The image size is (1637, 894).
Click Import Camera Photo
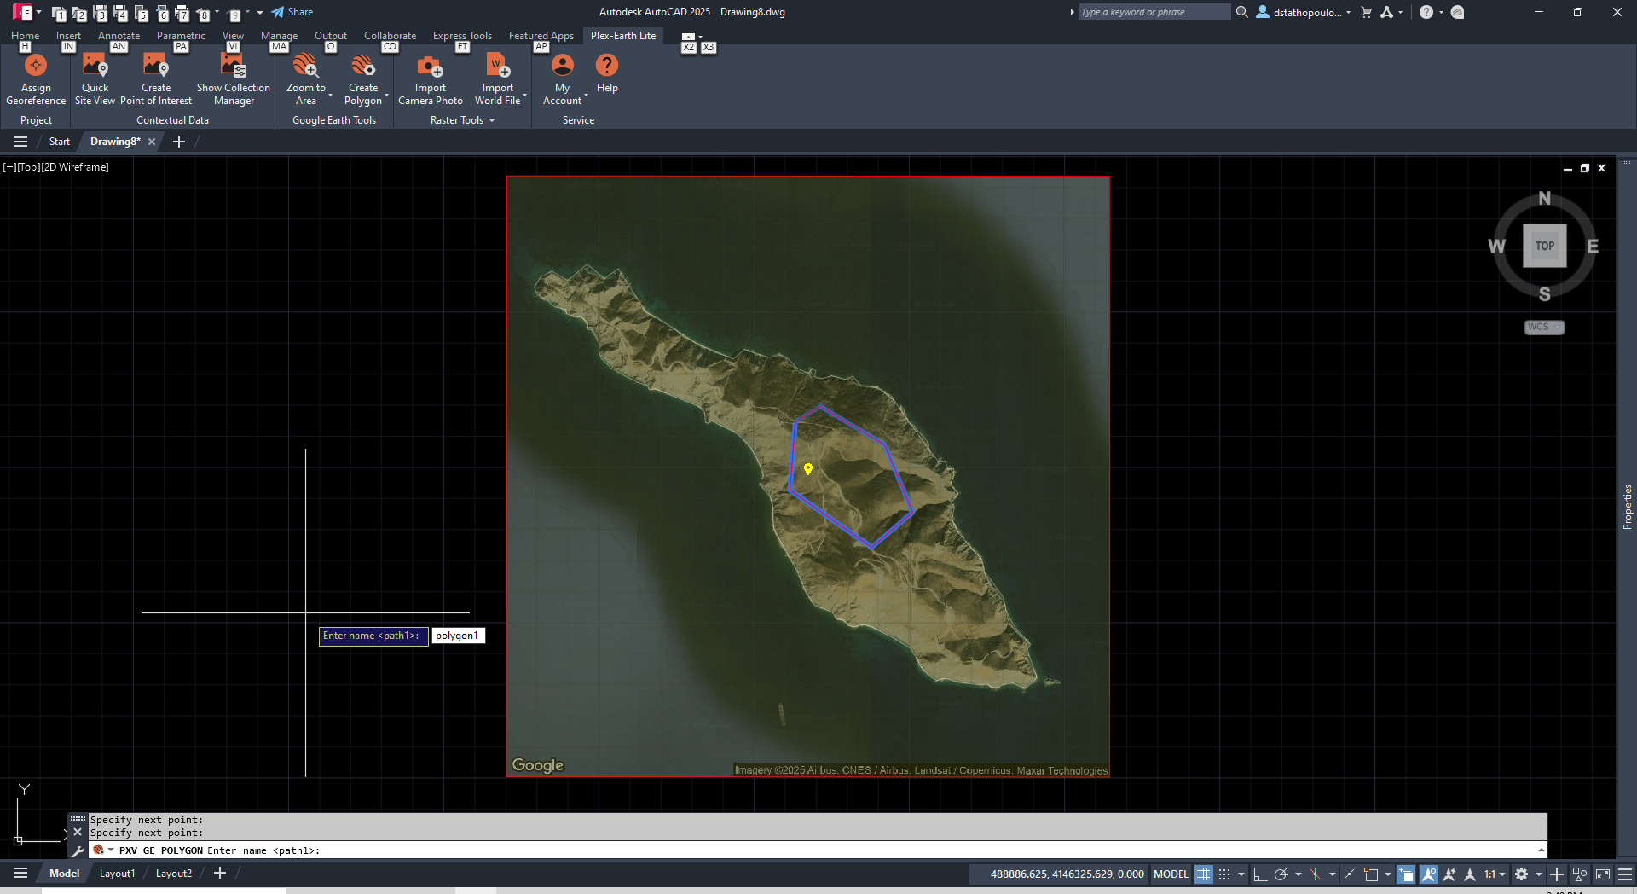tap(431, 79)
